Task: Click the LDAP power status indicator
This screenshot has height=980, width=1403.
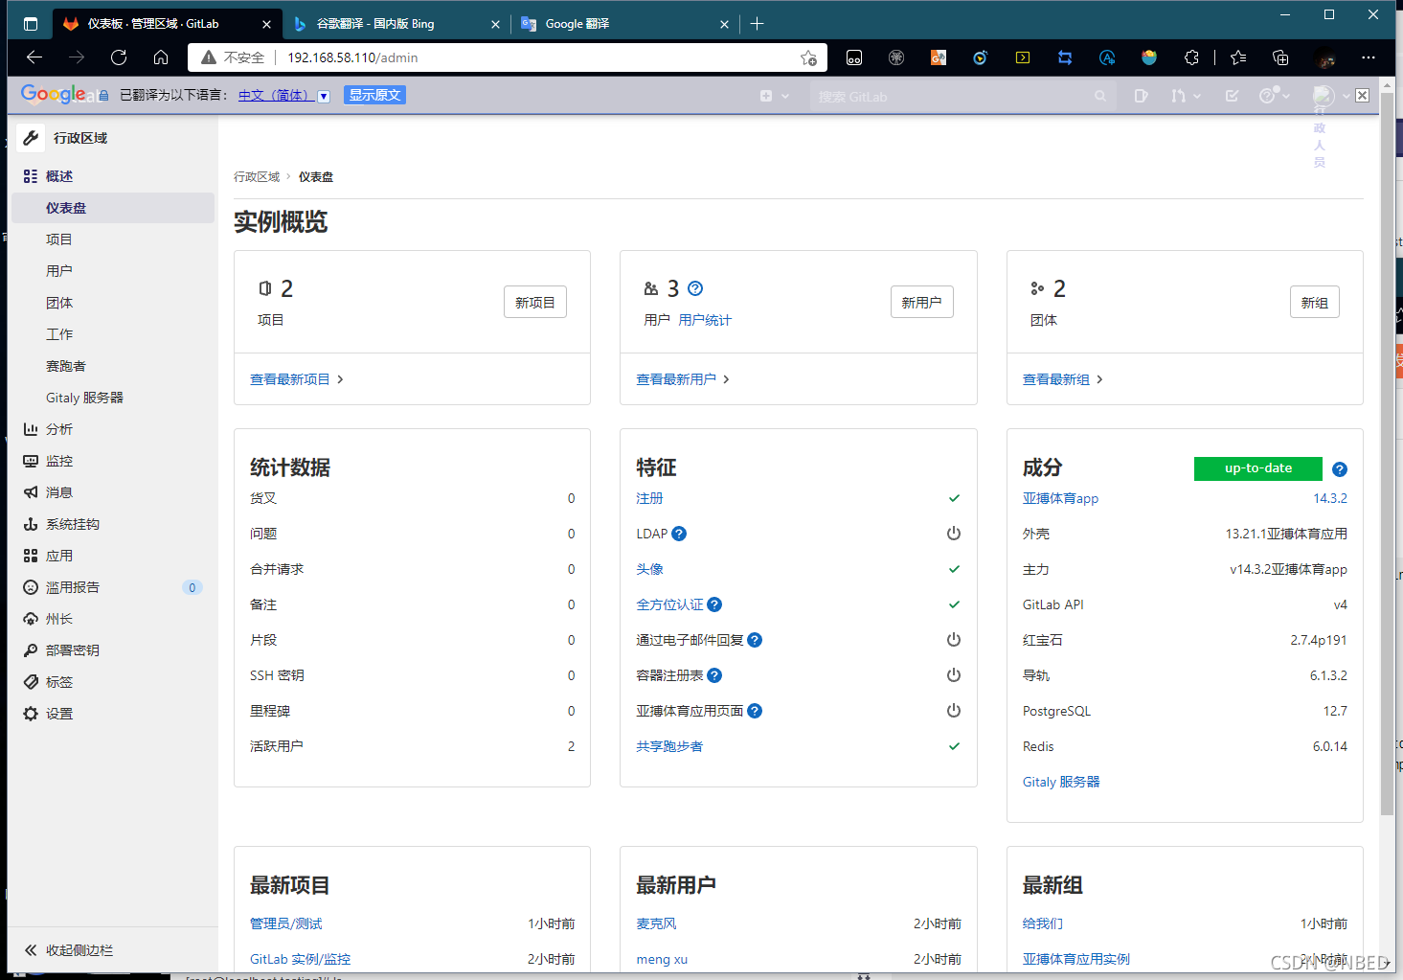Action: tap(954, 534)
